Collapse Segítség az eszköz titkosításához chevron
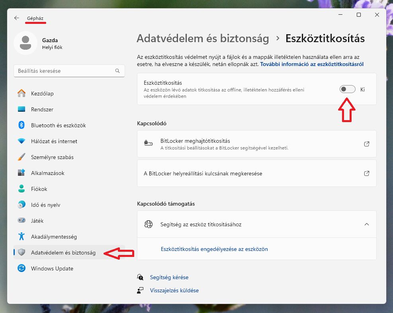393x313 pixels. 366,224
